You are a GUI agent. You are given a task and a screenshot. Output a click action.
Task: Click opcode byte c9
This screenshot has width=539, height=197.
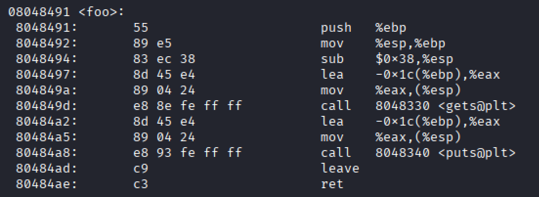pos(141,169)
